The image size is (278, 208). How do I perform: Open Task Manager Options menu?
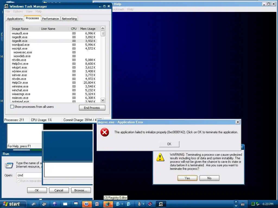pyautogui.click(x=18, y=11)
